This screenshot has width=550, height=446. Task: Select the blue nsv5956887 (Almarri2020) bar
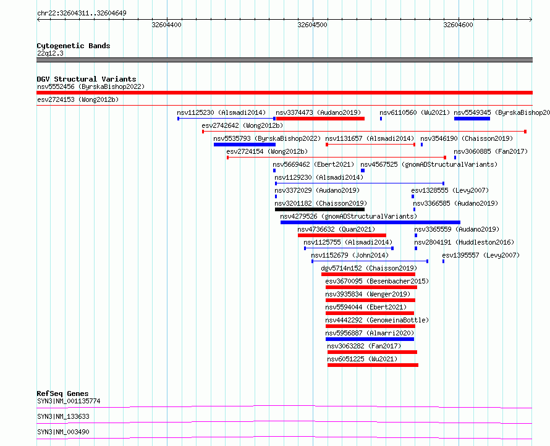370,339
